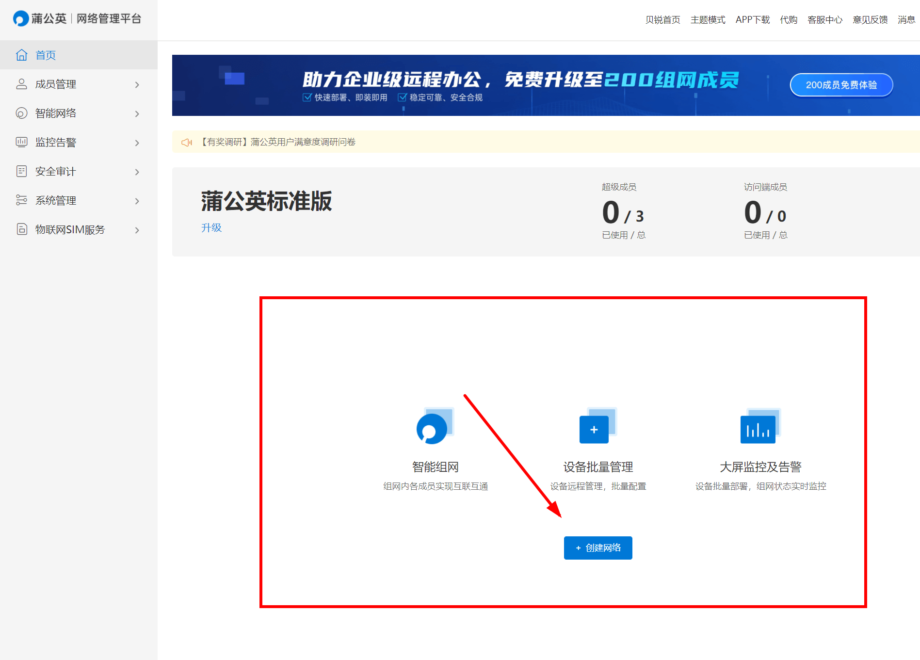Click the 智能网络 sidebar icon
920x660 pixels.
[x=22, y=113]
